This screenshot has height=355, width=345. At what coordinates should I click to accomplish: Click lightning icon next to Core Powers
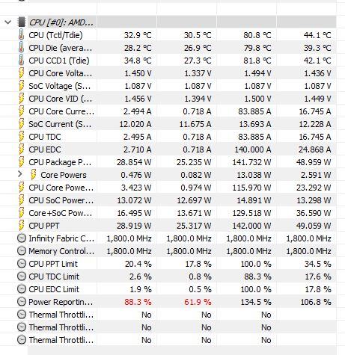[34, 175]
